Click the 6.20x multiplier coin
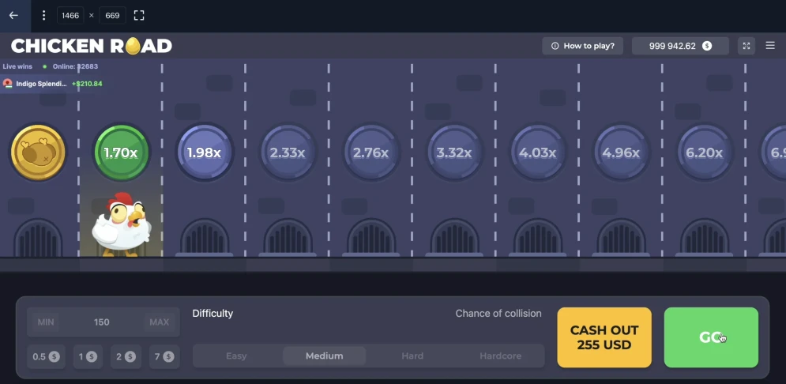Screen dimensions: 786x384 705,152
